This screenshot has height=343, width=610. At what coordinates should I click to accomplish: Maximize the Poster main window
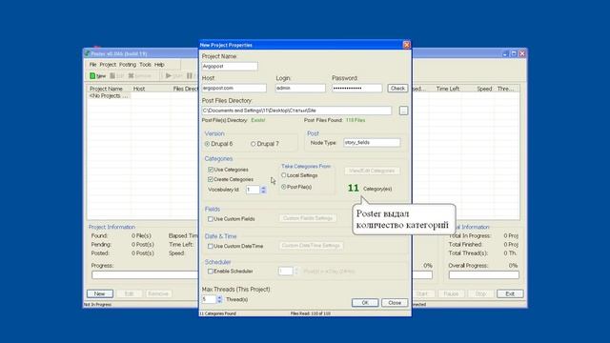click(x=514, y=53)
